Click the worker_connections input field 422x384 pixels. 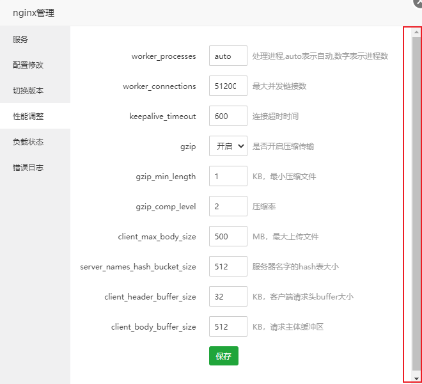tap(228, 86)
